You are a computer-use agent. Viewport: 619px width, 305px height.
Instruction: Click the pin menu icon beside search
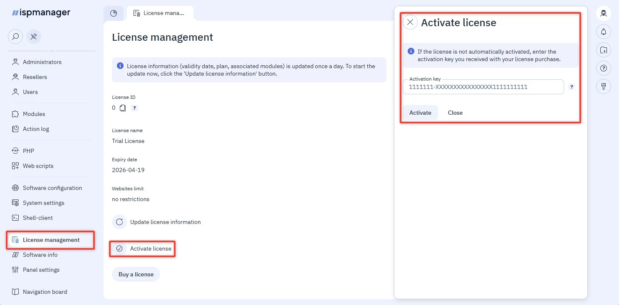click(x=34, y=37)
